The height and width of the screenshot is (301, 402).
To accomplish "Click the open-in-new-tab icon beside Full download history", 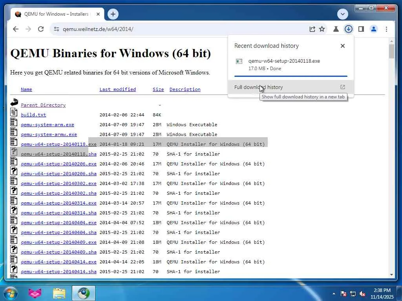I will coord(342,87).
